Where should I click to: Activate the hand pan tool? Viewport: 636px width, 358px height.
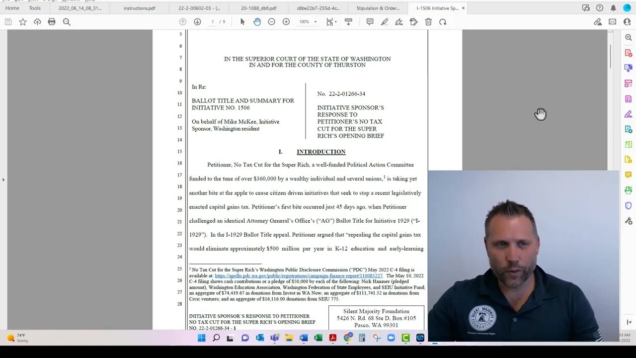coord(257,22)
